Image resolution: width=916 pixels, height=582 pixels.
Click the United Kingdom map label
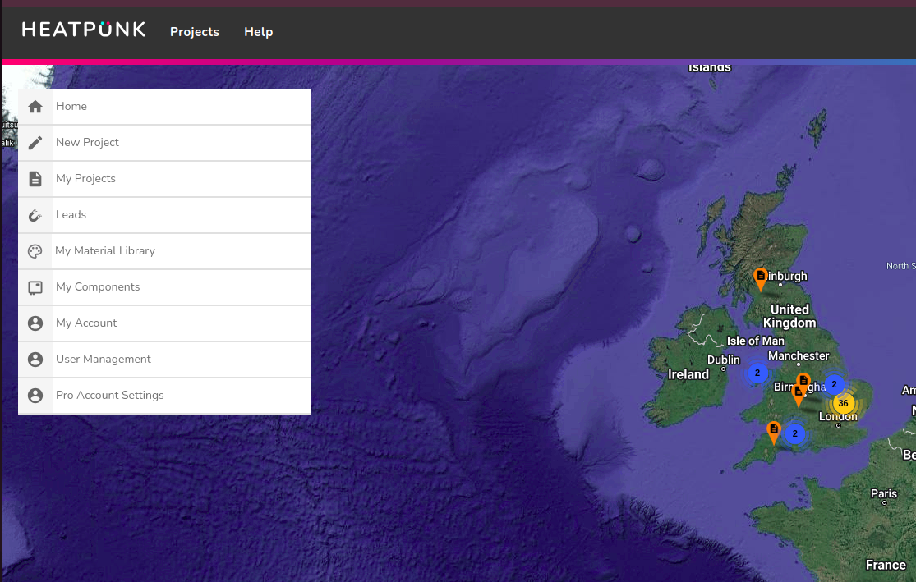click(x=789, y=316)
